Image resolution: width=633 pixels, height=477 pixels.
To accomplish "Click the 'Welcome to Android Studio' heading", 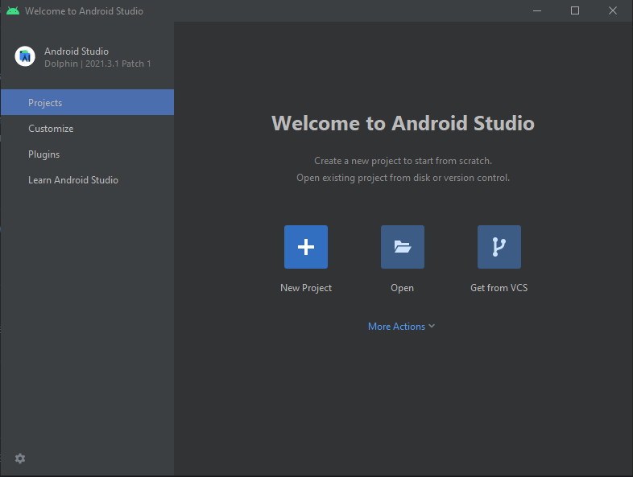I will click(403, 123).
